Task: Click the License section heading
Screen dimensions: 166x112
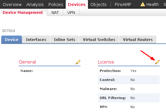Action: pyautogui.click(x=106, y=62)
